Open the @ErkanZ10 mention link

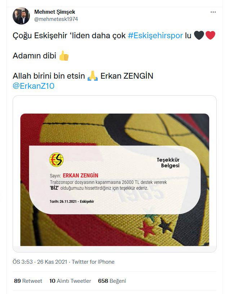(x=34, y=86)
